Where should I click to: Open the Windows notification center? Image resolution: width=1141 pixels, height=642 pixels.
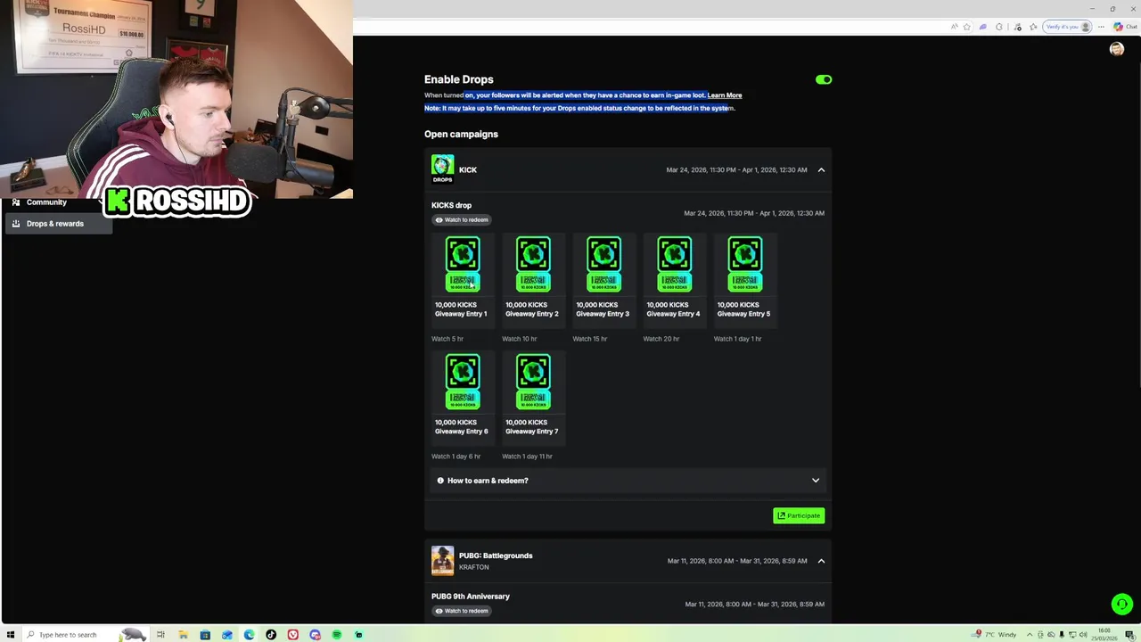coord(1129,635)
